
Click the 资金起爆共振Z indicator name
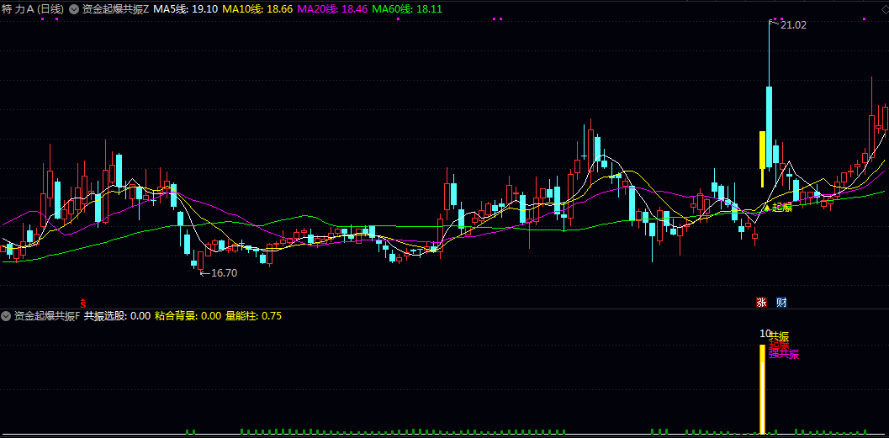[x=116, y=9]
